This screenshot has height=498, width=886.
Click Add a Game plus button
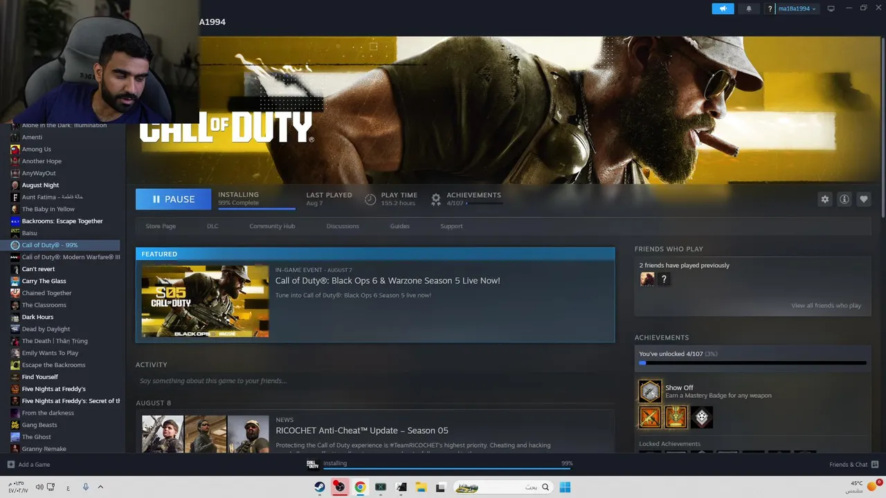click(10, 465)
